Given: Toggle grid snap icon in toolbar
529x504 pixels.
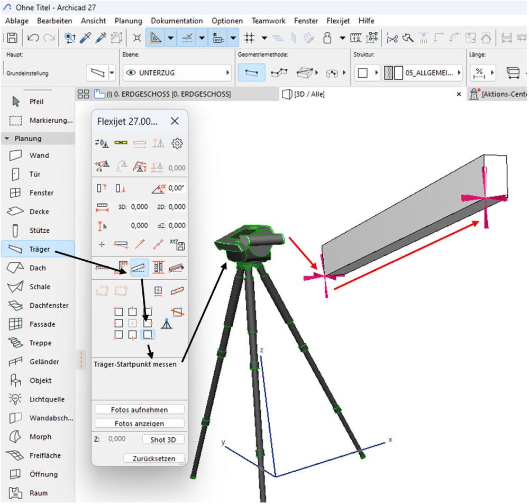Looking at the screenshot, I should (249, 38).
